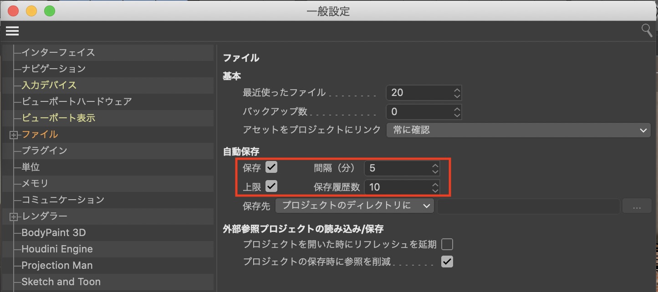Open Sketch and Toon preferences

[61, 282]
